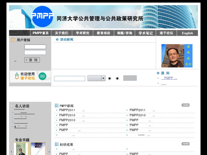This screenshot has width=207, height=155.
Task: Open the PMPP首页 menu item
Action: 40,33
